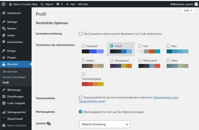Click the Kommentare speech bubble icon
Viewport: 199px width, 130px height.
click(4, 42)
